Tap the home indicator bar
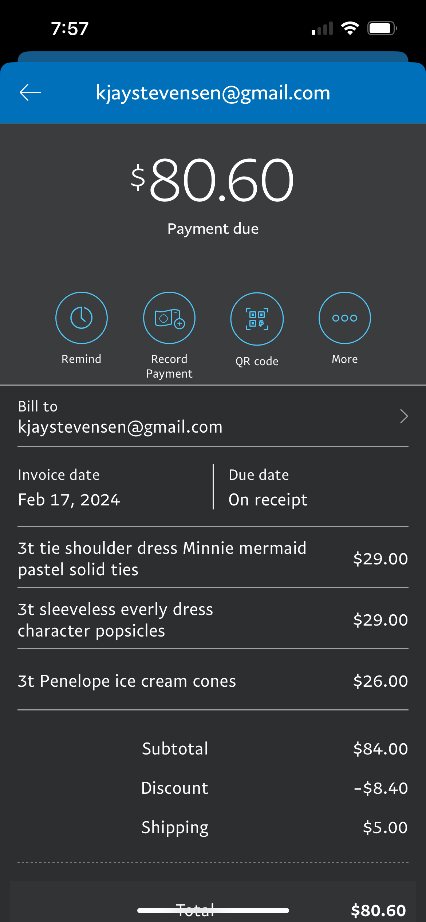 coord(213,910)
